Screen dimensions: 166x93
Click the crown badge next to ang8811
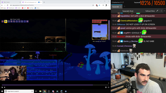coord(122,33)
